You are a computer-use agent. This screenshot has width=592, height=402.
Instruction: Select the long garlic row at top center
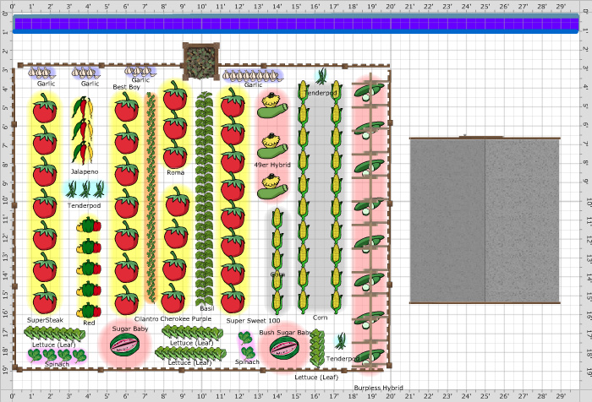coord(253,75)
